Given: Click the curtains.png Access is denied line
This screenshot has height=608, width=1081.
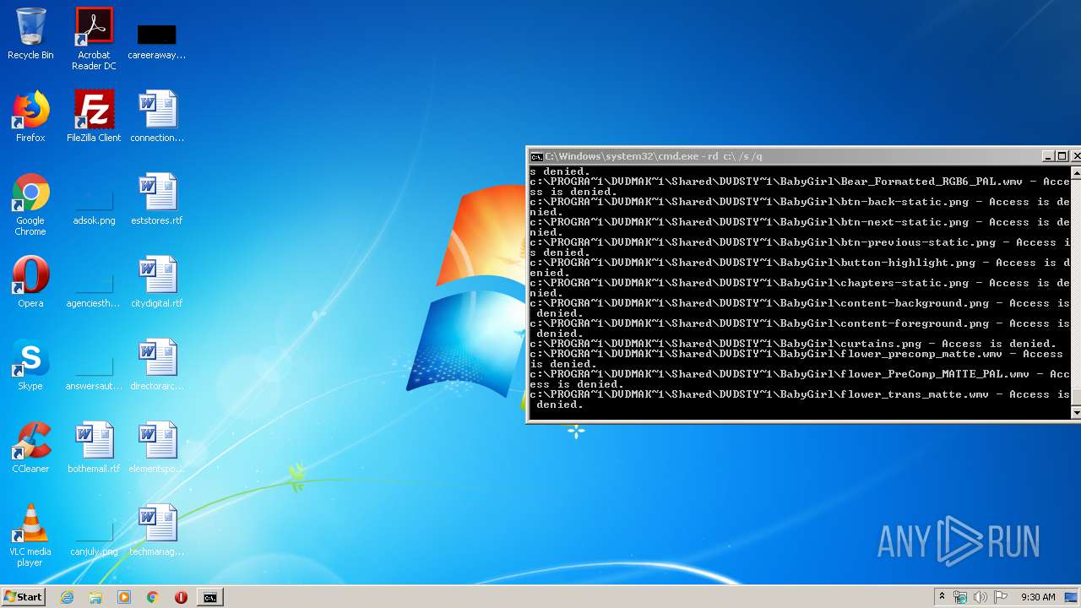Looking at the screenshot, I should [x=793, y=344].
